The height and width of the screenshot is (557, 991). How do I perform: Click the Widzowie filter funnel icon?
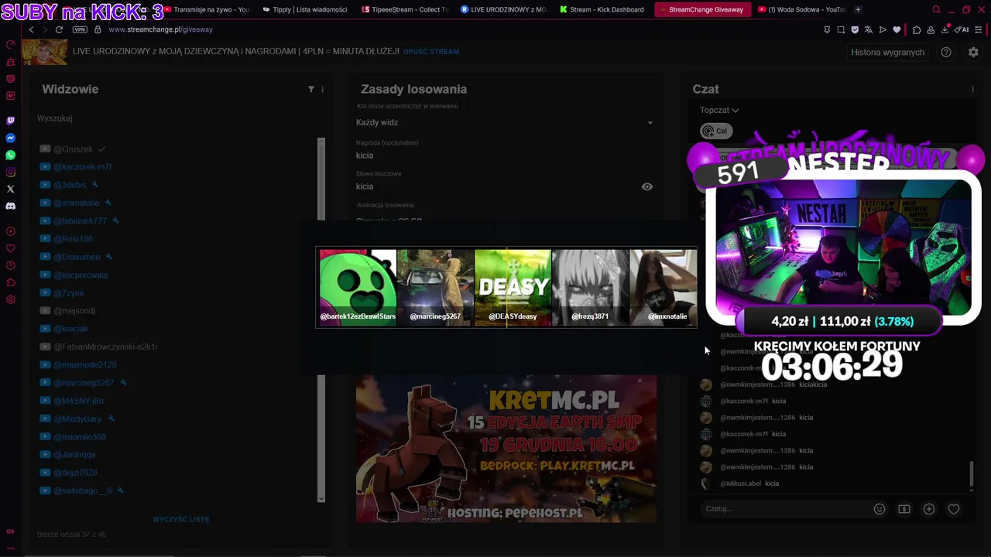coord(311,89)
